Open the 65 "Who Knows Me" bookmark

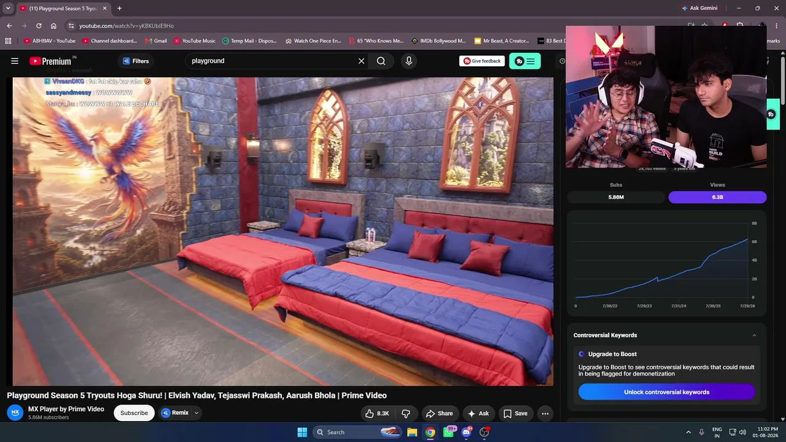click(376, 41)
